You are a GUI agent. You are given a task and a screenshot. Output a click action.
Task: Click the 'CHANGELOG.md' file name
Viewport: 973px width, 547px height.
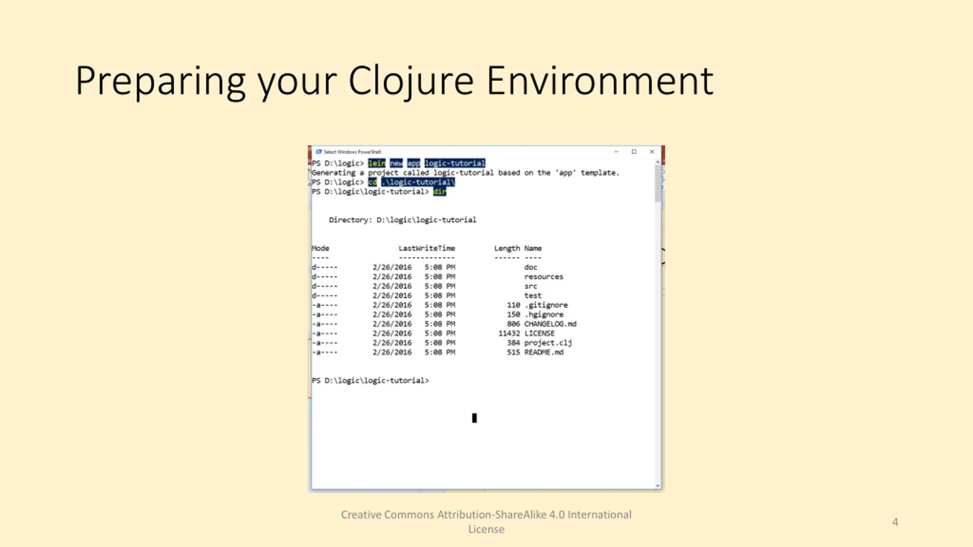click(x=550, y=324)
